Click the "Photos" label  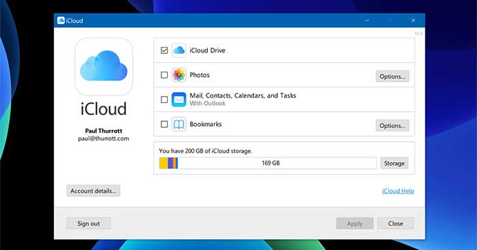(x=200, y=75)
